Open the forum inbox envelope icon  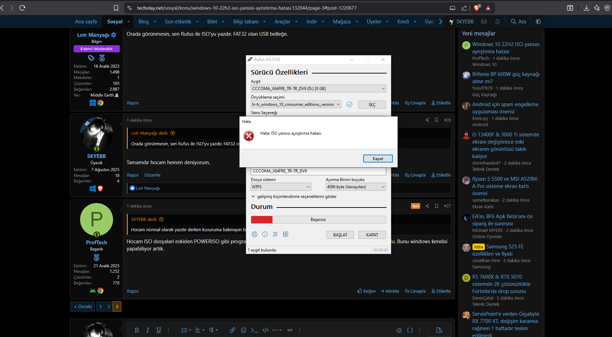tap(484, 21)
